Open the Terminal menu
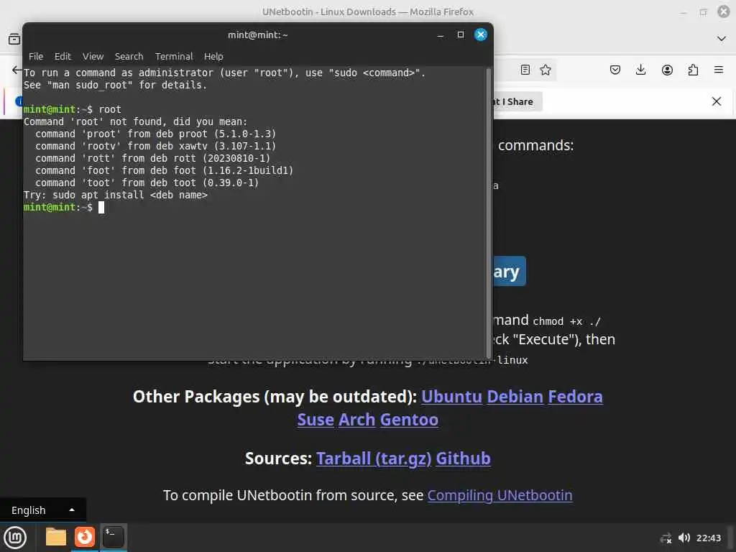736x552 pixels. [x=174, y=56]
